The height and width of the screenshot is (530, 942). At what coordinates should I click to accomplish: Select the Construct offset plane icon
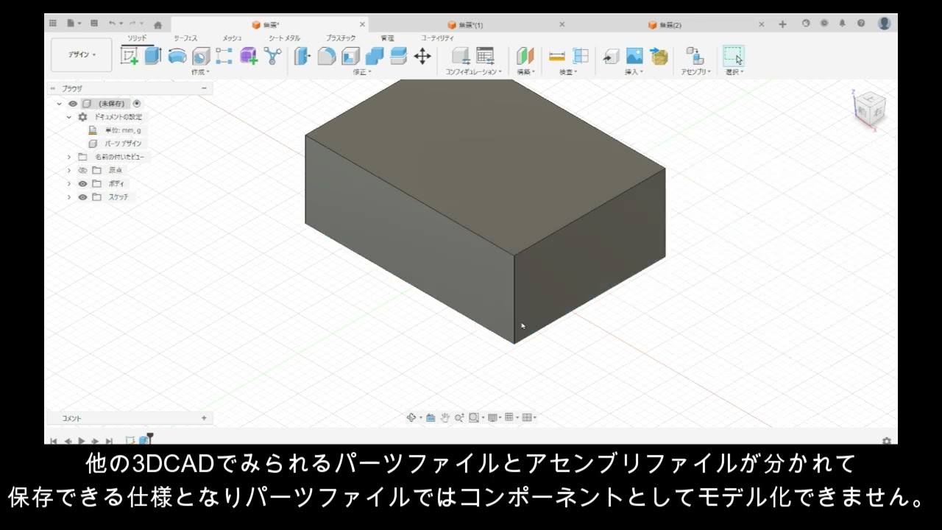point(525,56)
